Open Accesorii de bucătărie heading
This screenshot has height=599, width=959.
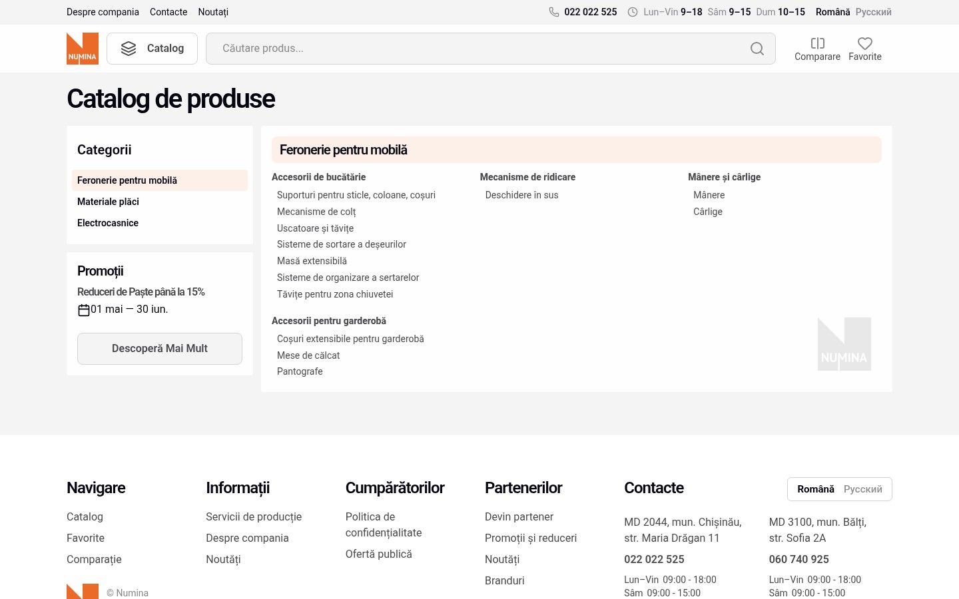tap(318, 177)
